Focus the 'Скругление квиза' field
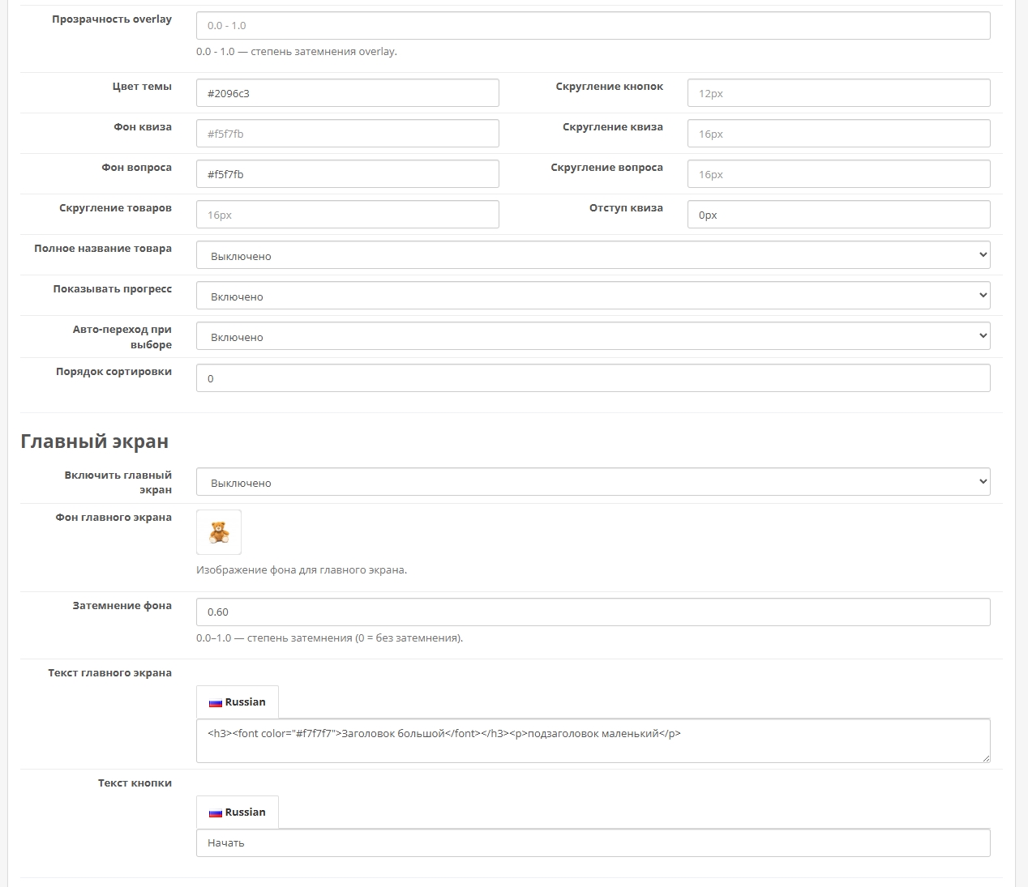 point(838,134)
